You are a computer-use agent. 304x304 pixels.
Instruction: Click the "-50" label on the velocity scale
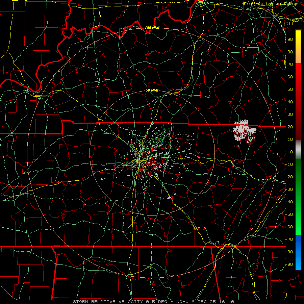click(289, 214)
